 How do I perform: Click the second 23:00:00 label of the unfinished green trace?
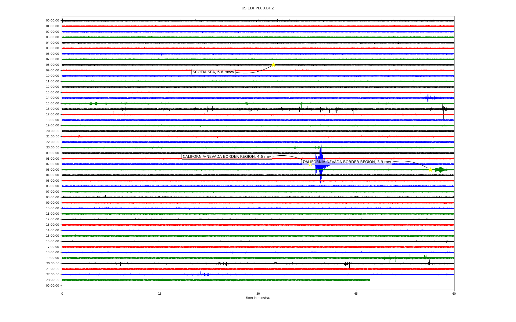(52, 280)
